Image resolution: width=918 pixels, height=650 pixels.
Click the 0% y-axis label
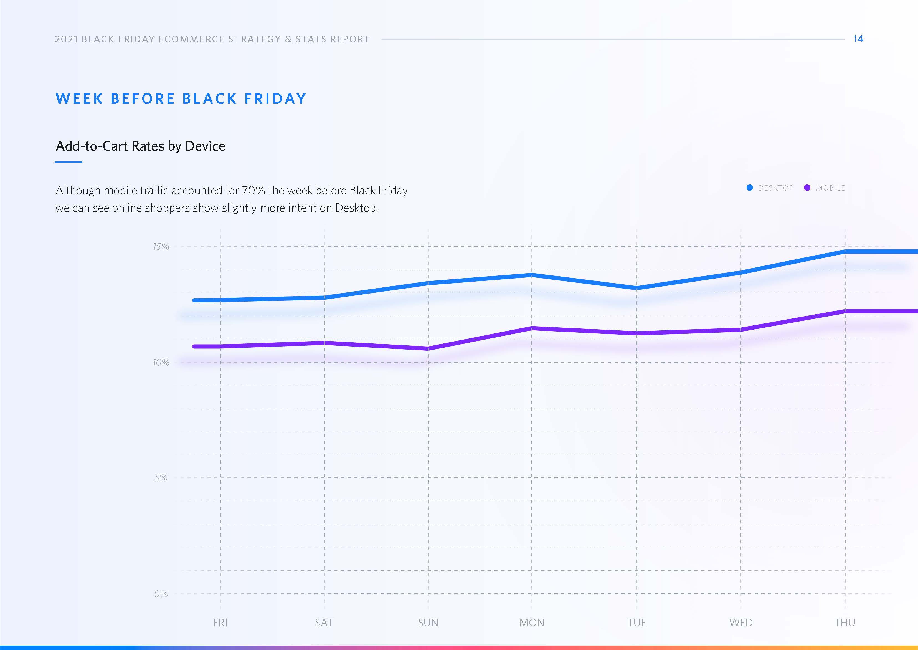pos(161,594)
